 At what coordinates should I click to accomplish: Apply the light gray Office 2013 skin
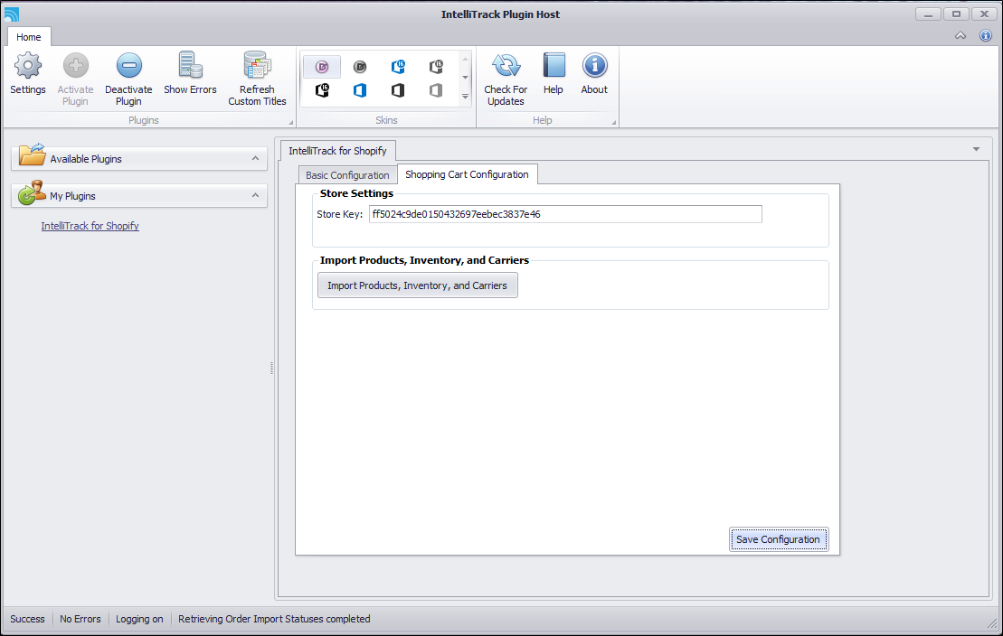pyautogui.click(x=436, y=90)
